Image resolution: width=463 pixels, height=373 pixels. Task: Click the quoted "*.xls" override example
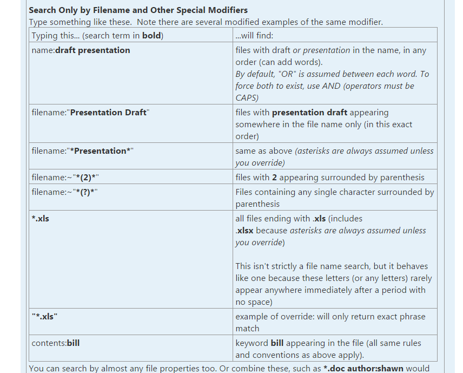pyautogui.click(x=44, y=317)
